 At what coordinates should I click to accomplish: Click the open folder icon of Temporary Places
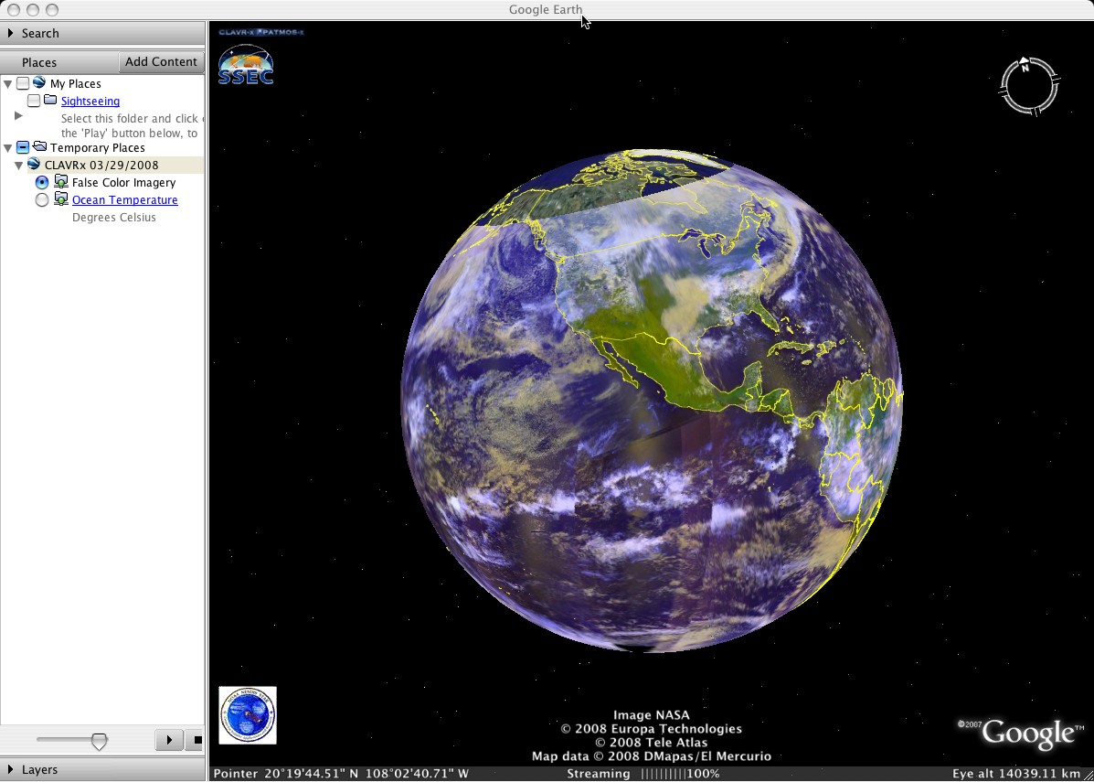click(40, 146)
